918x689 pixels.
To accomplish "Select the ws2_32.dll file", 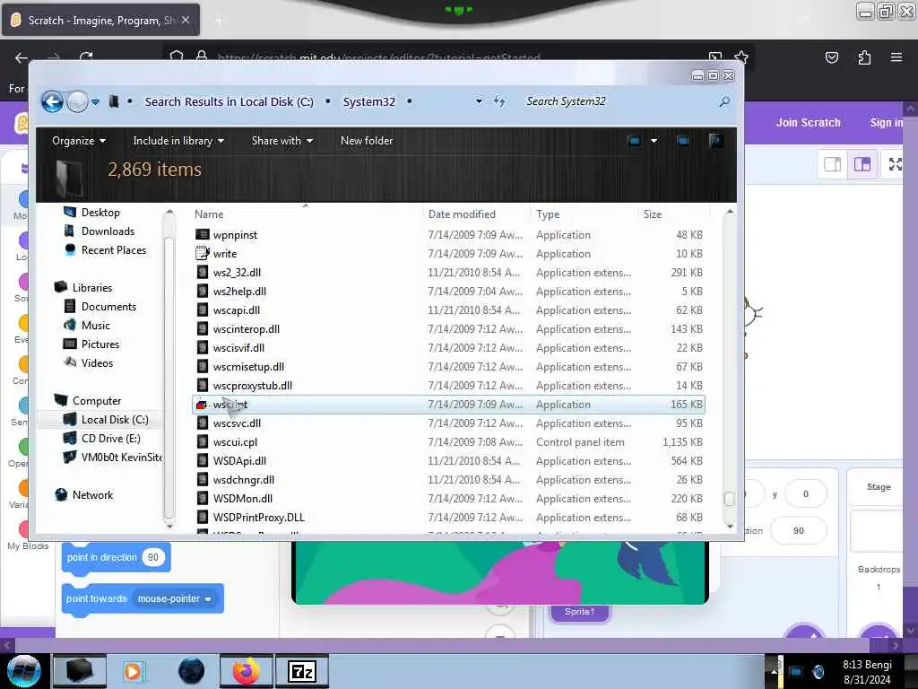I will 237,272.
